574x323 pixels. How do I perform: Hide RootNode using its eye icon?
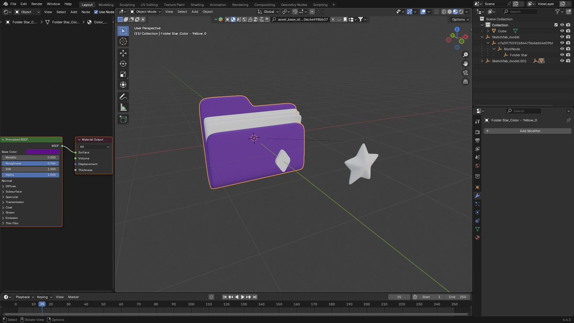[562, 49]
